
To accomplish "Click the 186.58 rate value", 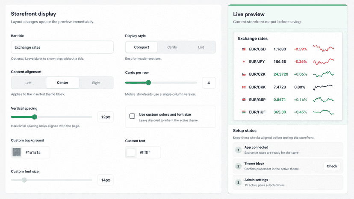I will click(280, 61).
